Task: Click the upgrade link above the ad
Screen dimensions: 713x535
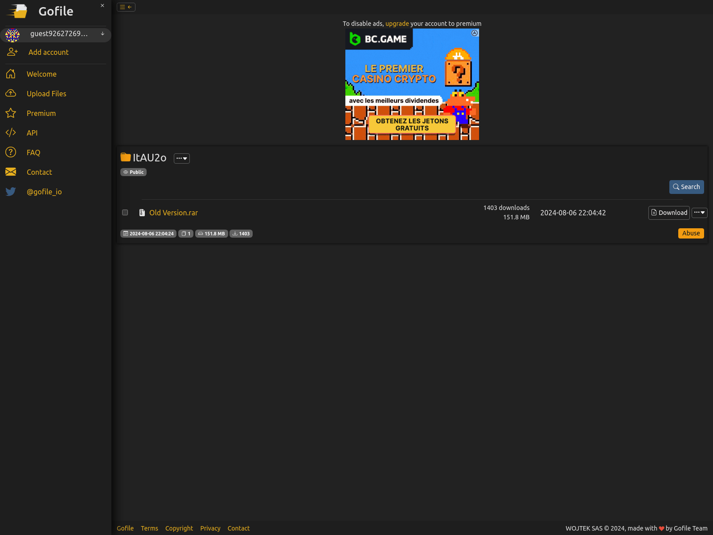Action: click(x=397, y=24)
